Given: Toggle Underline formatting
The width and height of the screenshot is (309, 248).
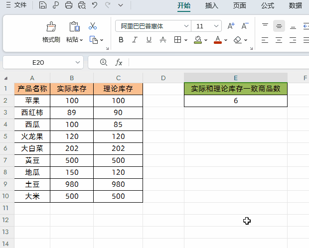Looking at the screenshot, I should point(149,40).
